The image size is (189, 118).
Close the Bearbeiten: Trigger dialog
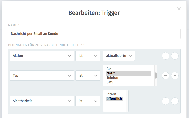click(179, 9)
